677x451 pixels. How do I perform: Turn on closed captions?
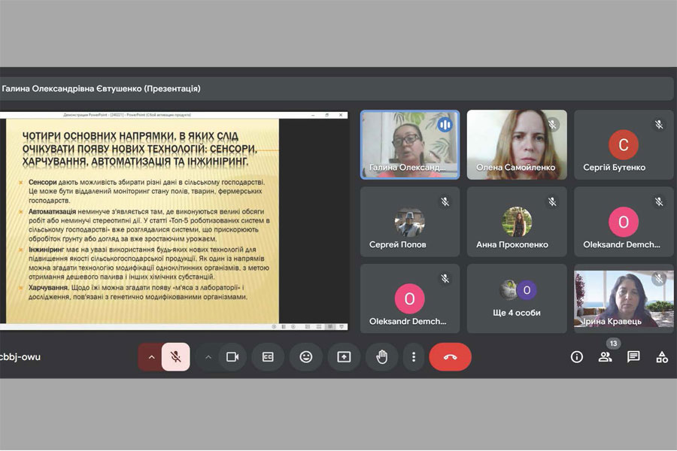268,357
